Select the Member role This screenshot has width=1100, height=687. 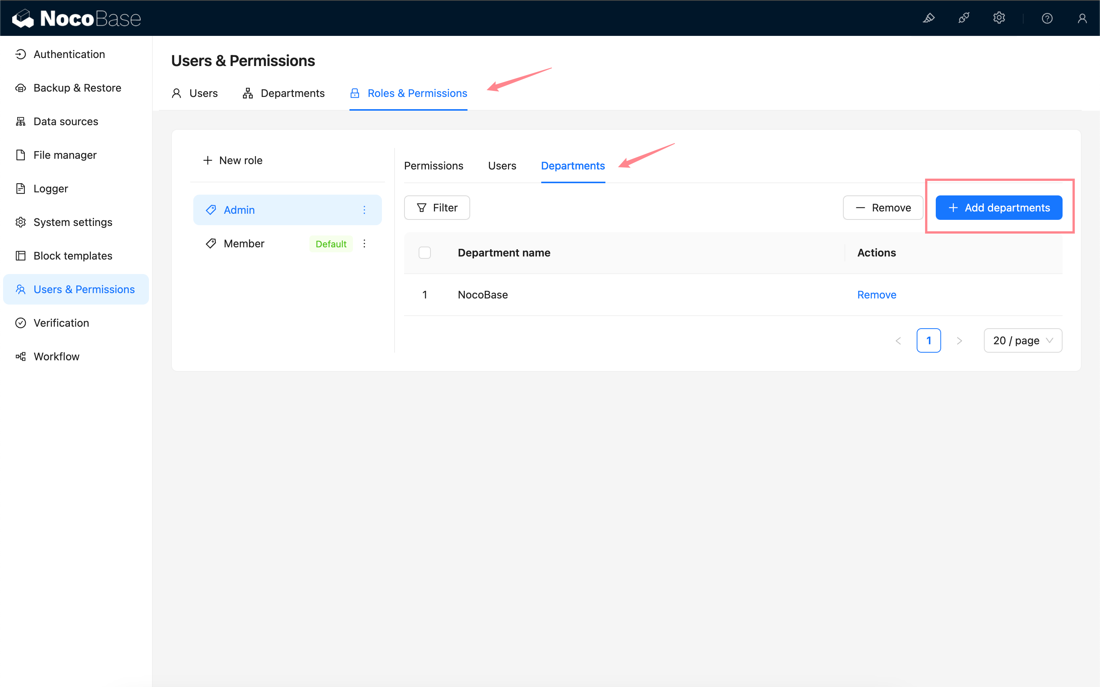[244, 244]
